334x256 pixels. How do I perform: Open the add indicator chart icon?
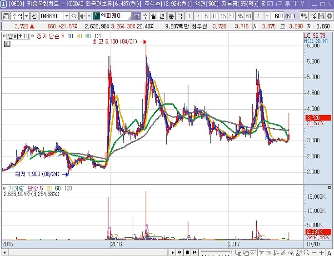click(304, 16)
